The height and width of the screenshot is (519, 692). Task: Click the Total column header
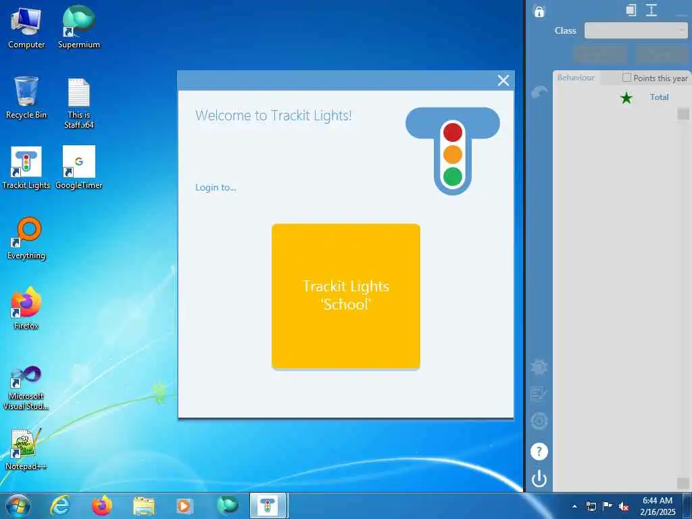tap(659, 97)
